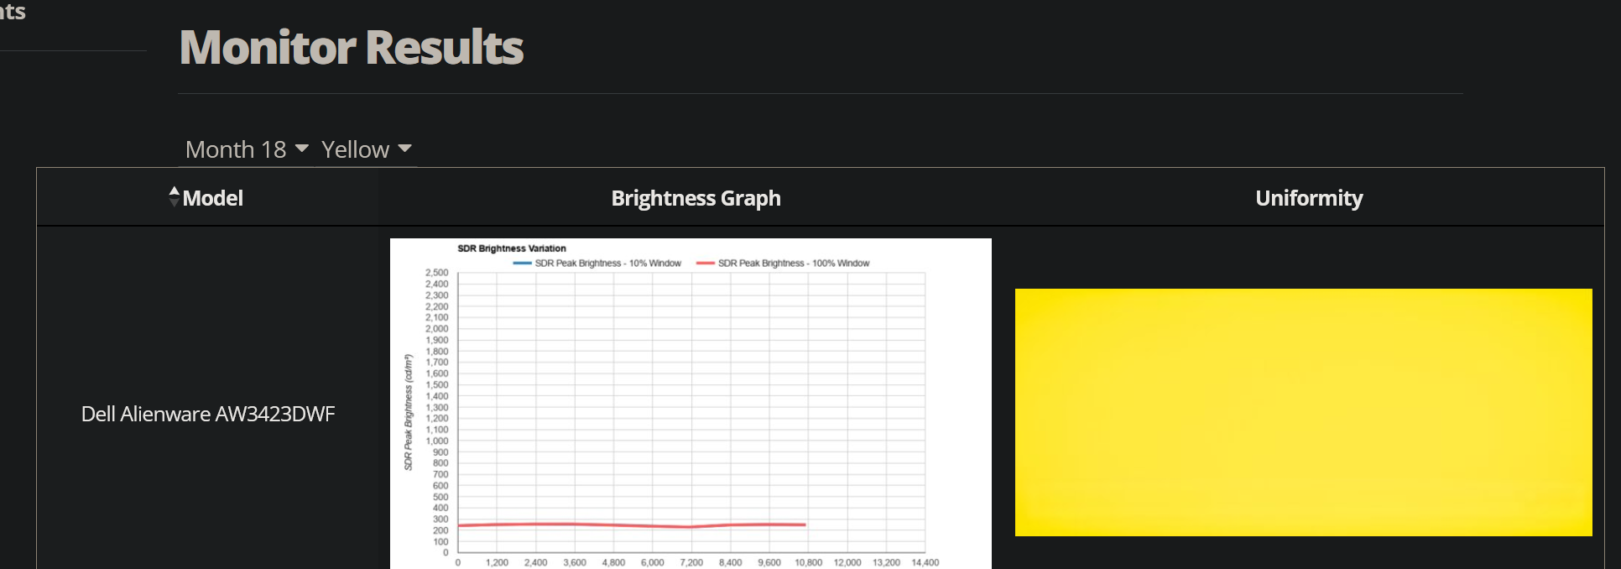The height and width of the screenshot is (569, 1621).
Task: Select the Dell Alienware AW3423DWF model cell
Action: coord(208,414)
